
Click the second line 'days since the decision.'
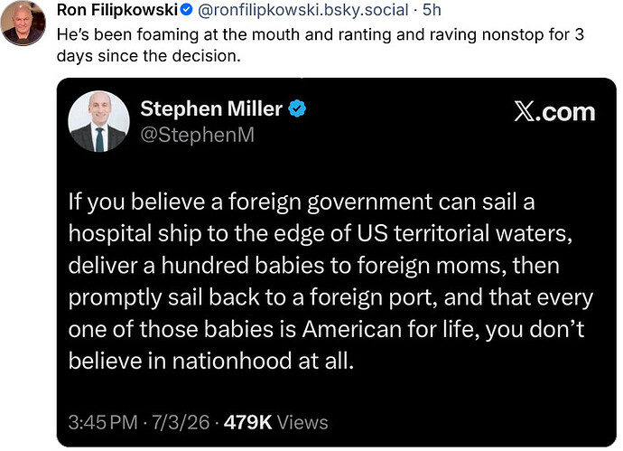(149, 56)
